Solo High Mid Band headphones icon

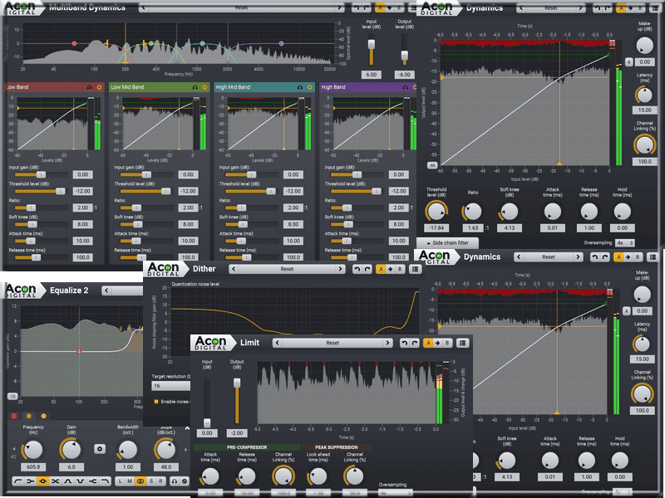click(x=300, y=87)
